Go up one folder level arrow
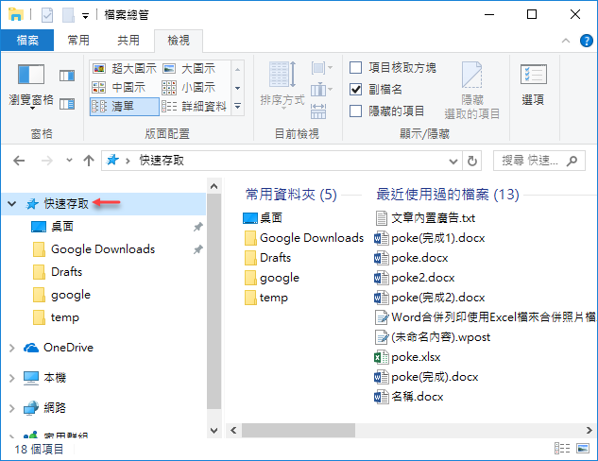The height and width of the screenshot is (461, 598). [89, 161]
